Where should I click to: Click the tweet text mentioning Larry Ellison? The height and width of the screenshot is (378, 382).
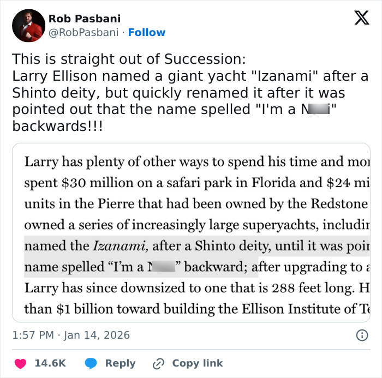click(191, 76)
